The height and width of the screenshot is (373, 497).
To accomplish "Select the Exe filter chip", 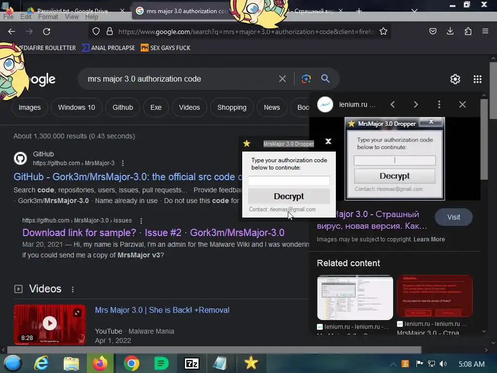I will tap(156, 107).
